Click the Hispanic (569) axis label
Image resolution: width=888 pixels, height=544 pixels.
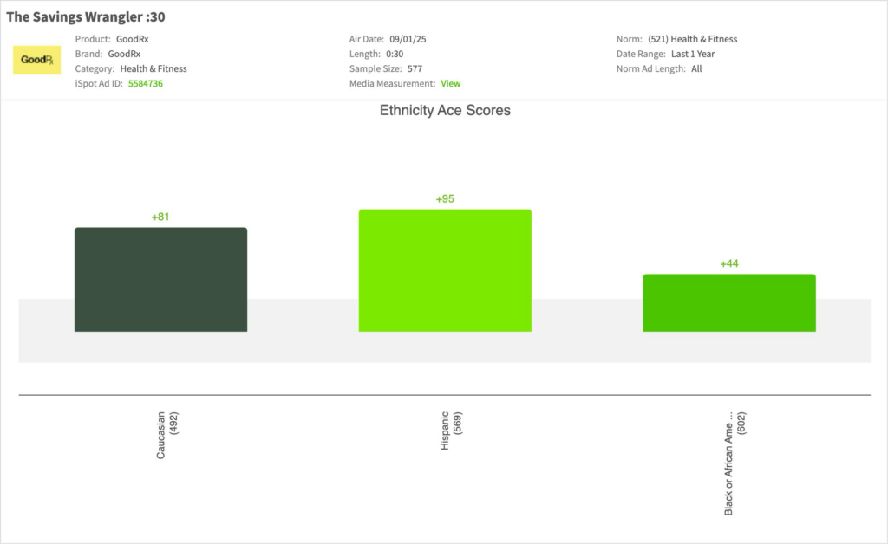[x=451, y=430]
